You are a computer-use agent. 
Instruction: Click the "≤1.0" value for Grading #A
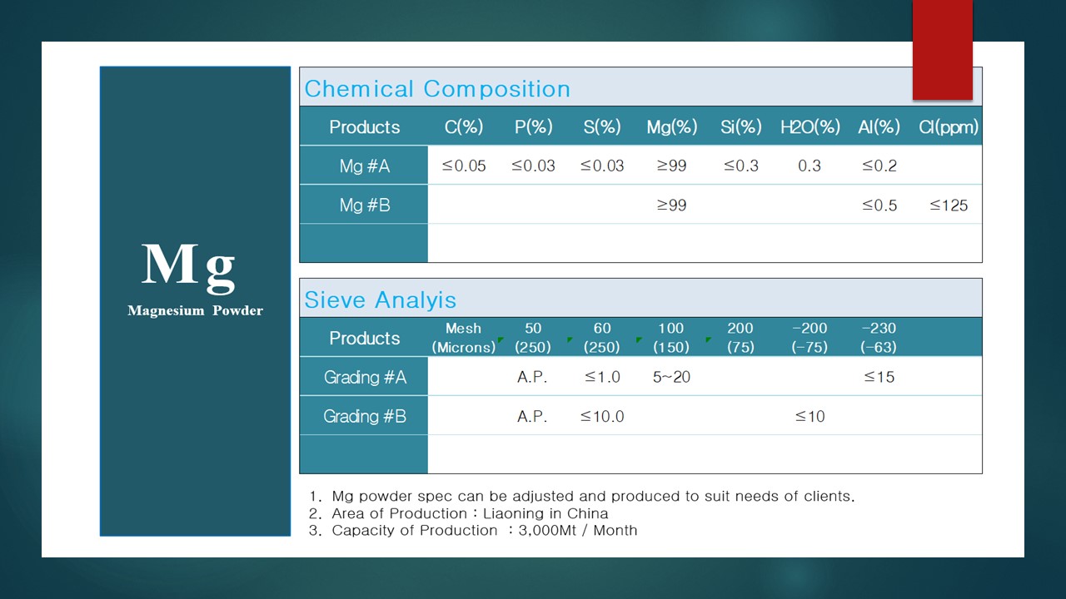click(602, 377)
